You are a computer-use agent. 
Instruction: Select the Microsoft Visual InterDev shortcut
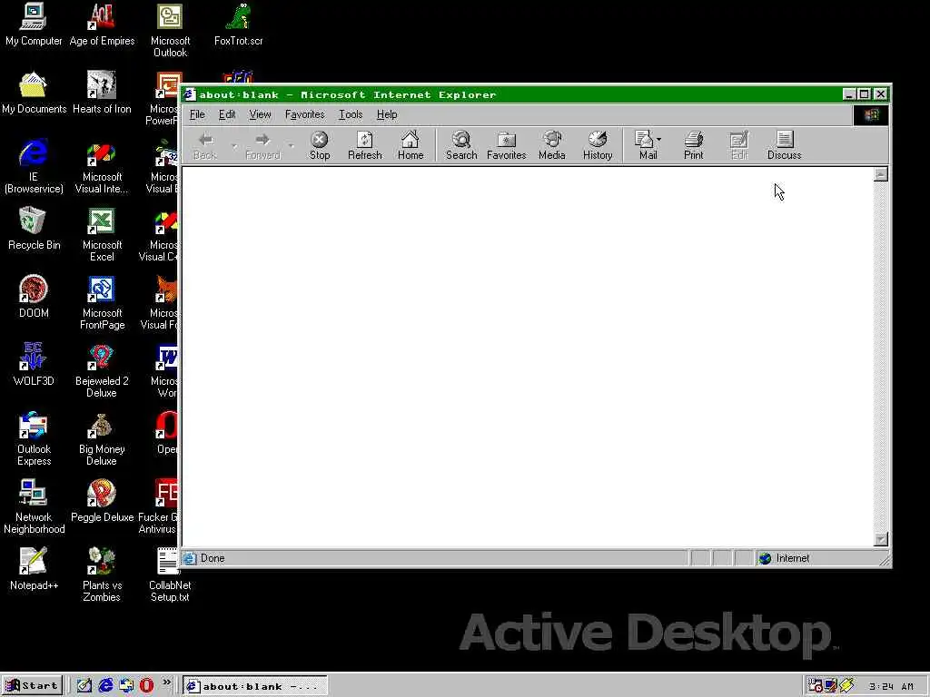[102, 167]
